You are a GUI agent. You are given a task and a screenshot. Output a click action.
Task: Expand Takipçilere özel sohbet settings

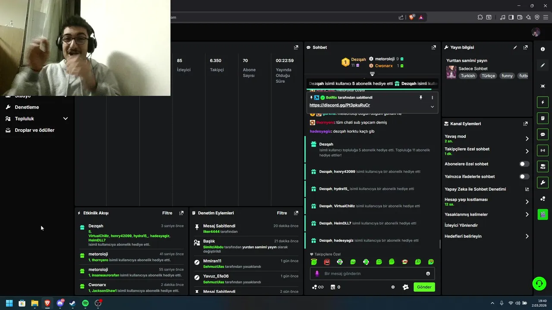tap(527, 151)
